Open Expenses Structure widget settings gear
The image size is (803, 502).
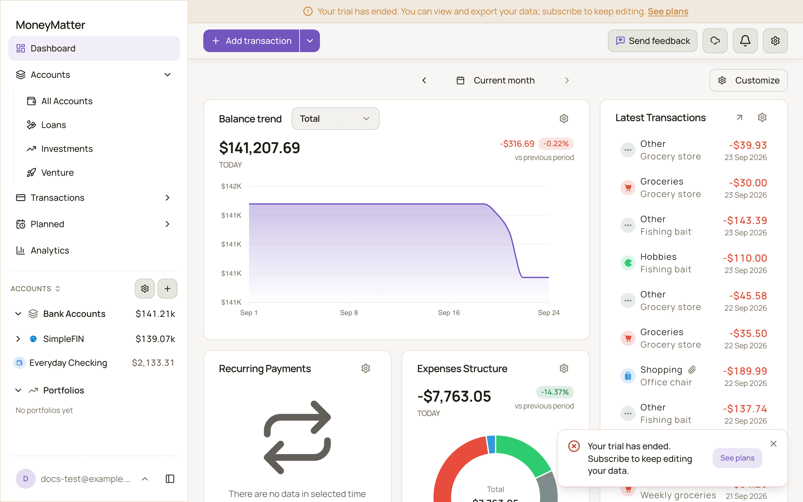564,368
